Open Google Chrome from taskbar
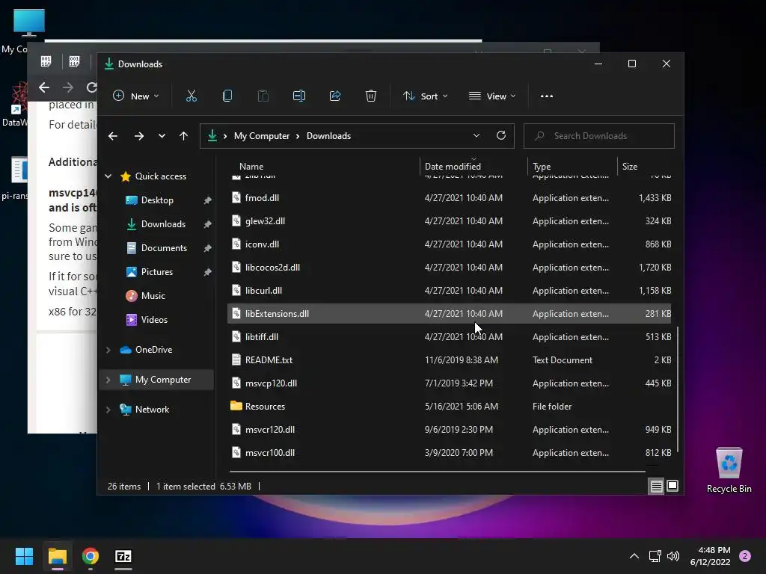Screen dimensions: 766x574 point(91,556)
